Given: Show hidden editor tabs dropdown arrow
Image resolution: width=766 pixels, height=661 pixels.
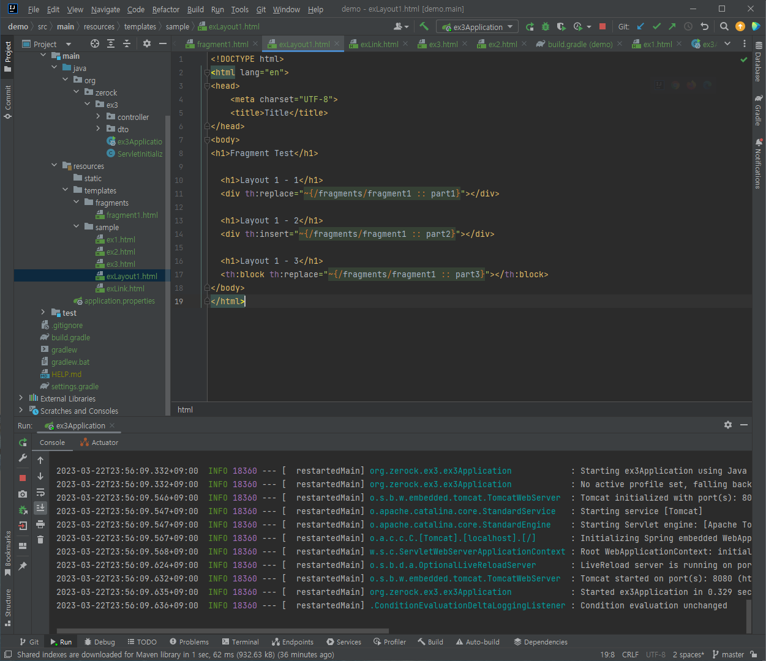Looking at the screenshot, I should pos(727,43).
